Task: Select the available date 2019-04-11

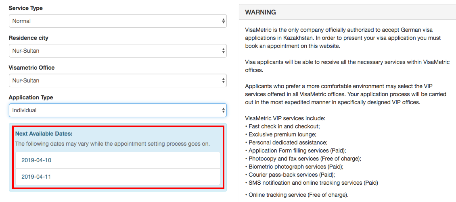Action: click(118, 177)
